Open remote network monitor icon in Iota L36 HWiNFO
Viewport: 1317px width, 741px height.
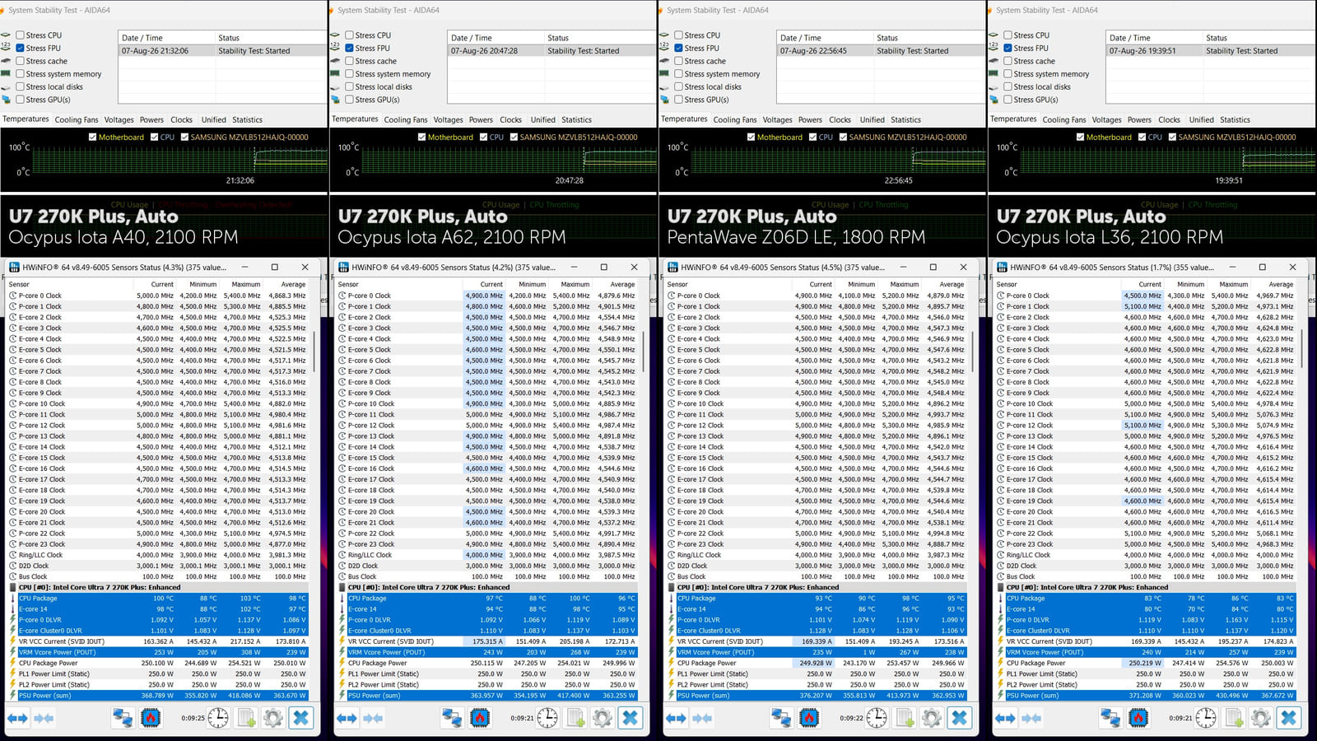(x=1110, y=718)
